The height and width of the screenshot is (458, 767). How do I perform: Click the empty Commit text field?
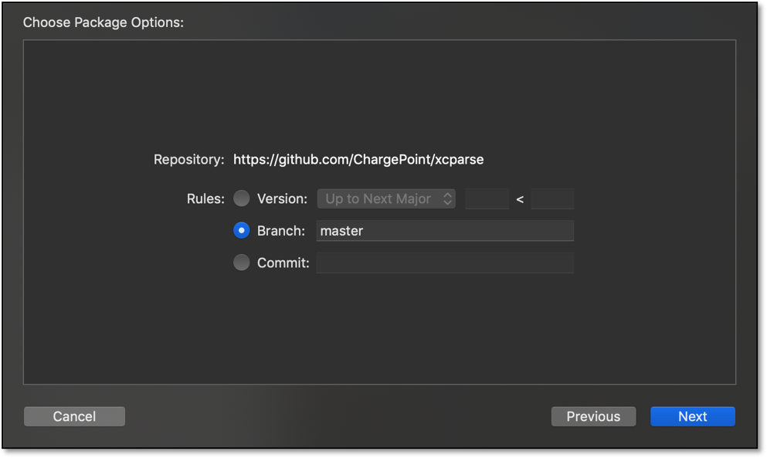(x=445, y=263)
